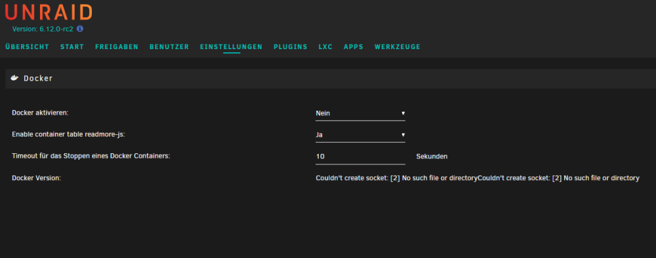Click the 'Couldn't create socket' error message
This screenshot has width=656, height=258.
click(x=478, y=178)
